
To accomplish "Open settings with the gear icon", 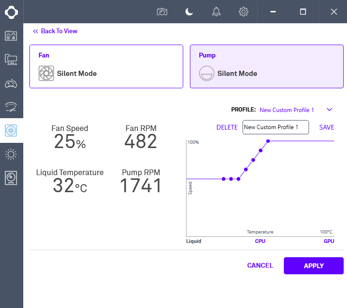I will [x=244, y=11].
